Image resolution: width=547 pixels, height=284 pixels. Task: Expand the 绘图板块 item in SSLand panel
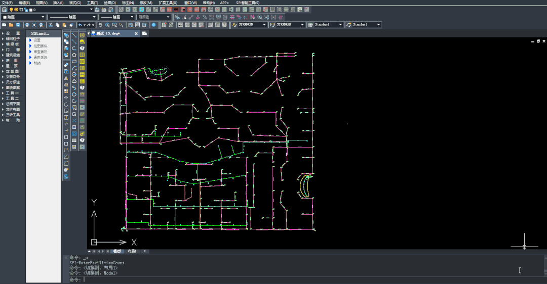tap(30, 46)
